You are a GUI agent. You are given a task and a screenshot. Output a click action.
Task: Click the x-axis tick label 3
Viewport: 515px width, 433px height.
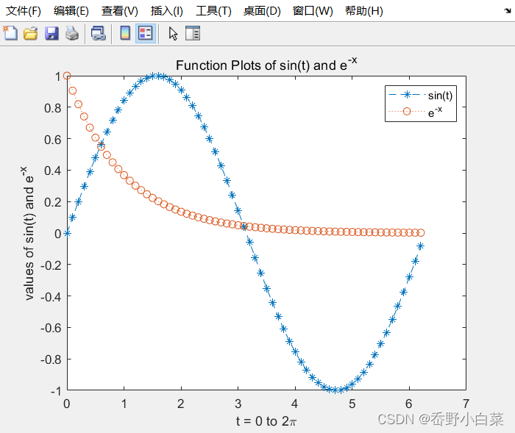pyautogui.click(x=238, y=404)
